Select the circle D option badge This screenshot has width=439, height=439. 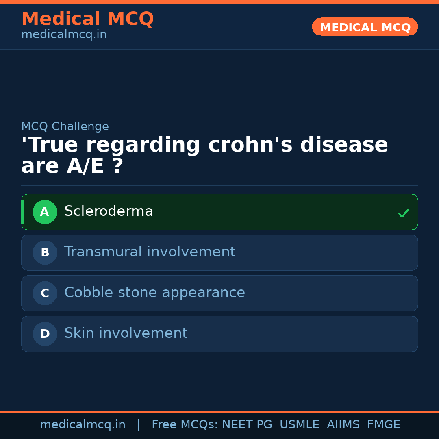[x=45, y=334]
